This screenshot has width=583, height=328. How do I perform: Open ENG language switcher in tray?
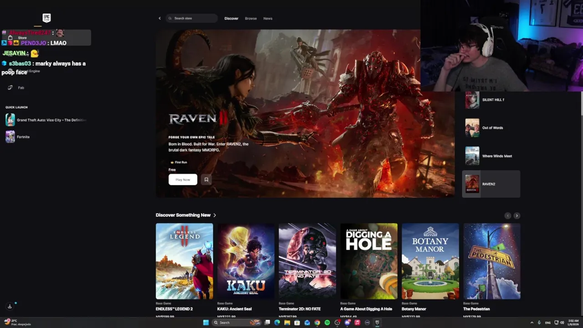[548, 323]
